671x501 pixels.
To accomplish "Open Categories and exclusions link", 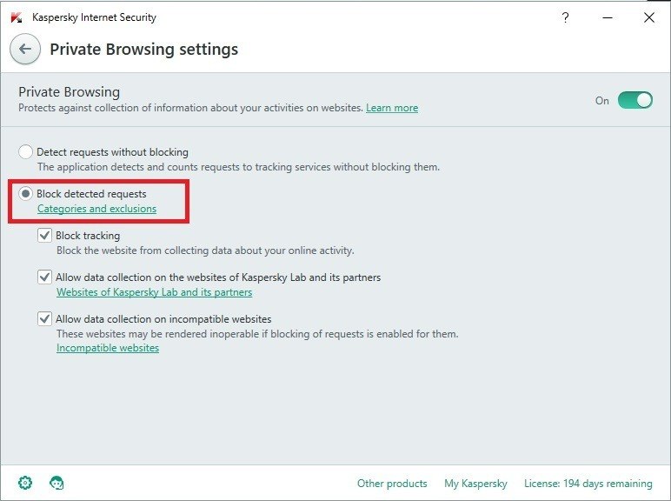I will coord(96,209).
